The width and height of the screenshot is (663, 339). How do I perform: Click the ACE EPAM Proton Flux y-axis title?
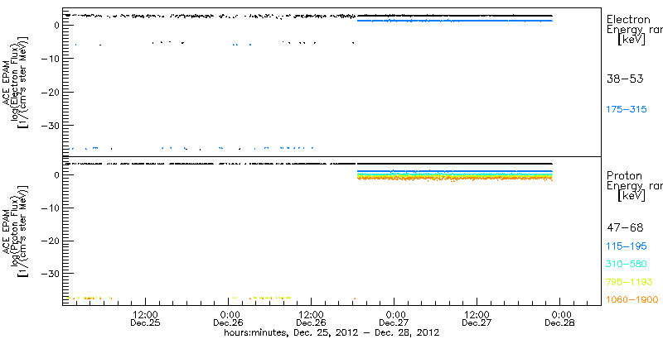(15, 231)
